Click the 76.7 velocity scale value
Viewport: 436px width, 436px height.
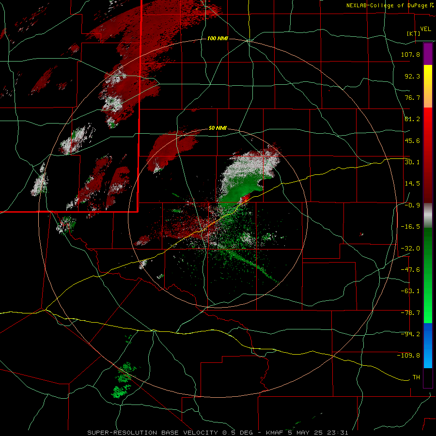pos(412,97)
